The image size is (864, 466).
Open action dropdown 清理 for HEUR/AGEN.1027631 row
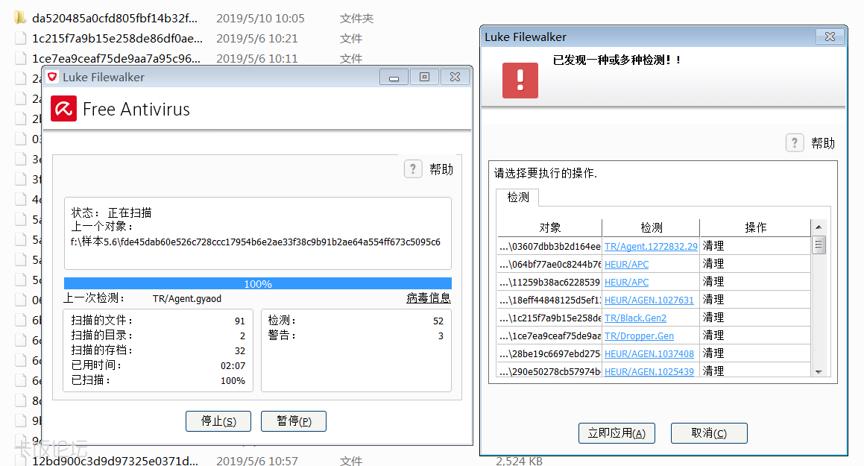(x=753, y=300)
